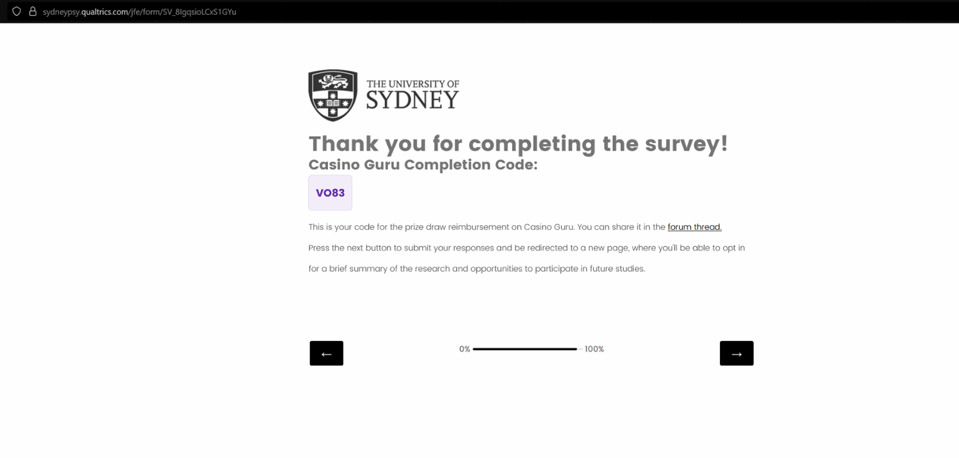Click the University of Sydney crest logo
959x458 pixels.
[x=332, y=95]
